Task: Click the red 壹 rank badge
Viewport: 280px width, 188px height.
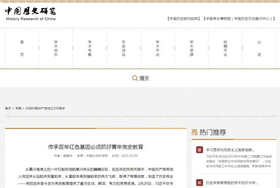Action: click(x=199, y=150)
